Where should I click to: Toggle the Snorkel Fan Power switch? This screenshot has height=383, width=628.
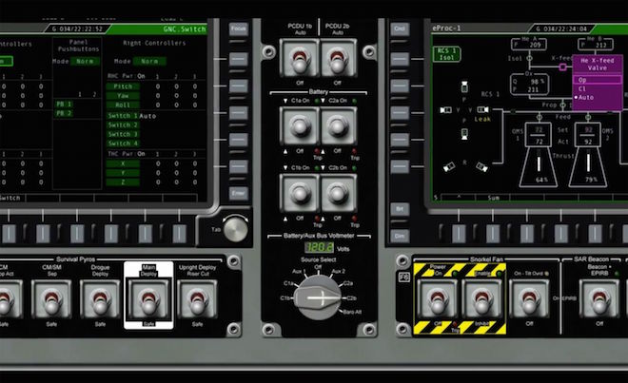point(437,298)
